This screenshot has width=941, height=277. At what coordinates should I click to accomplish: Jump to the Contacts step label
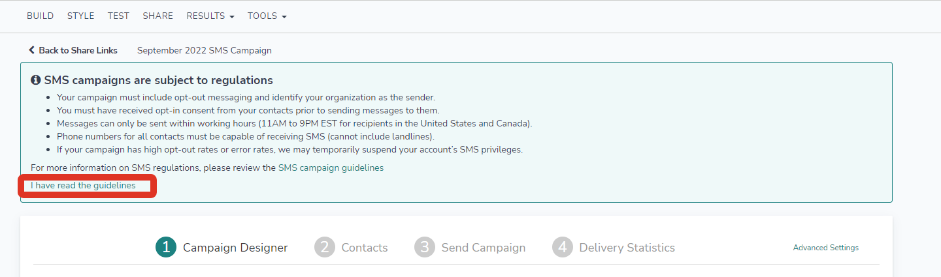(x=365, y=248)
